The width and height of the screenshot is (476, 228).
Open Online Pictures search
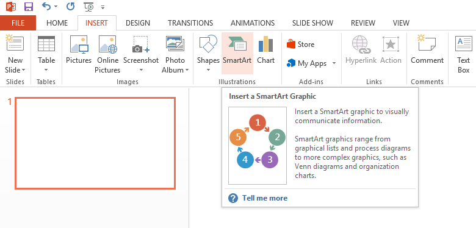point(107,54)
